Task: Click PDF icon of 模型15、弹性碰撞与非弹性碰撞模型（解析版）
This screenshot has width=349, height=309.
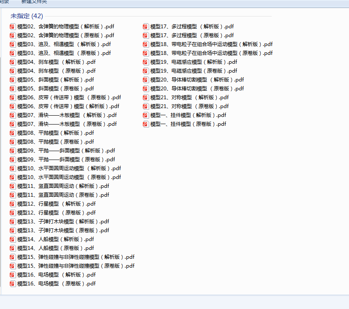Action: tap(13, 257)
